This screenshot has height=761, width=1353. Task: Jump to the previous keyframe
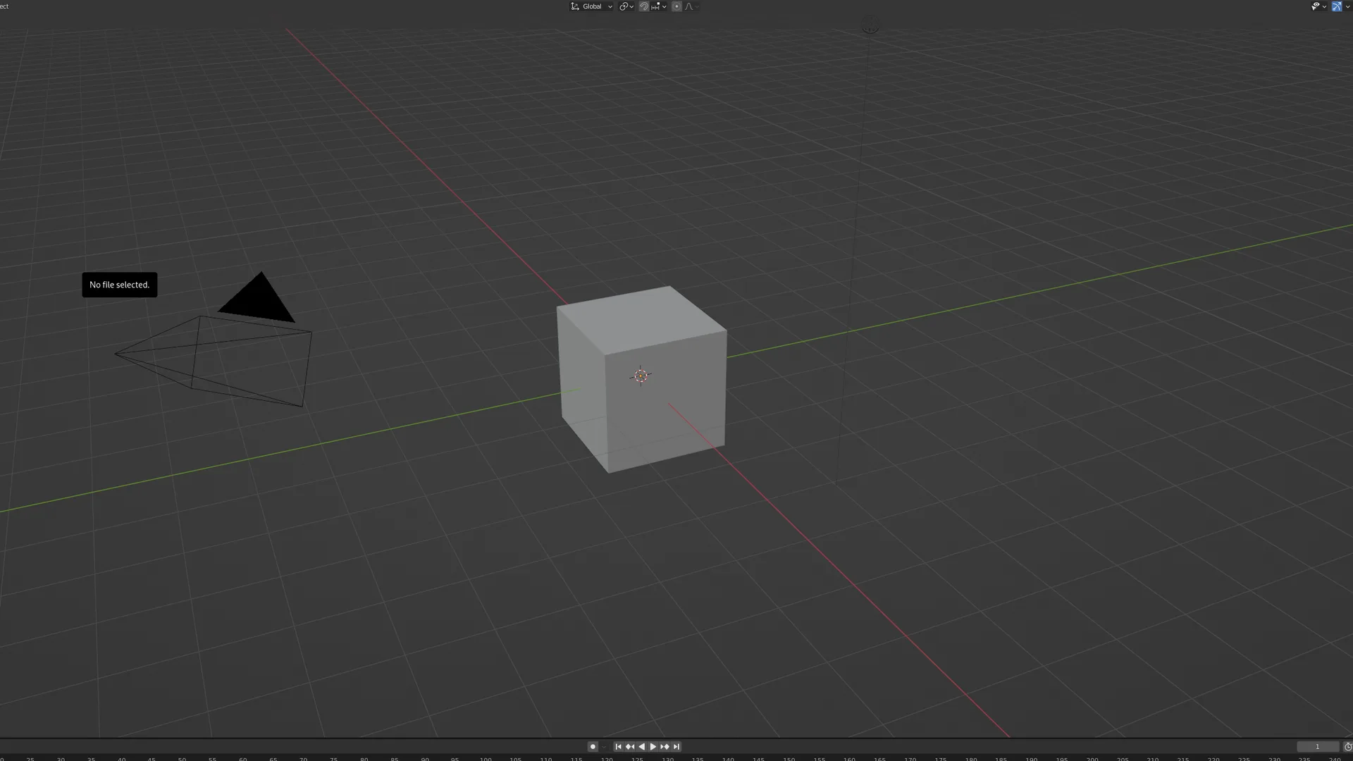pyautogui.click(x=630, y=746)
